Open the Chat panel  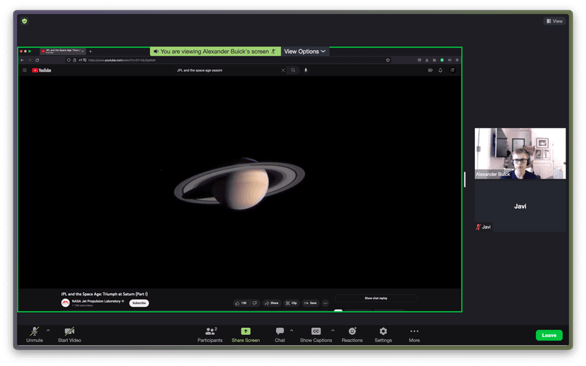[x=280, y=331]
